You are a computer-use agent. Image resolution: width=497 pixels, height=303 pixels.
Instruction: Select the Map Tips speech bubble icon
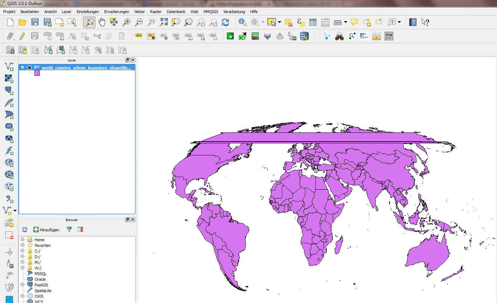(354, 22)
